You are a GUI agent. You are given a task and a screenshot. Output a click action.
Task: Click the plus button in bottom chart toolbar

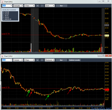(37, 60)
